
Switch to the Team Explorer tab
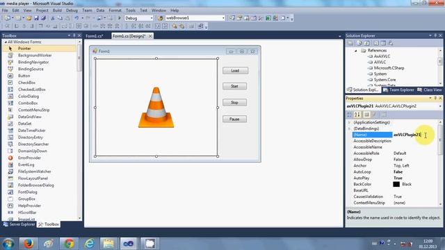point(398,90)
